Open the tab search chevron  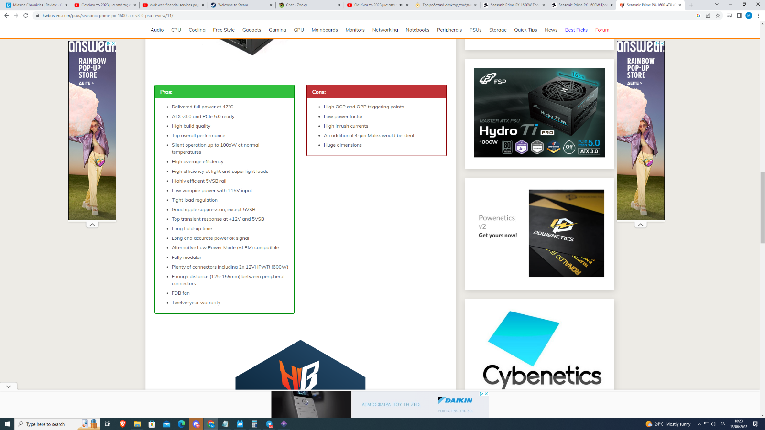coord(717,4)
